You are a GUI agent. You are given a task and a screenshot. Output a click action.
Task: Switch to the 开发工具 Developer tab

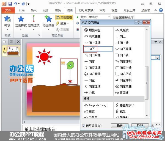(129, 10)
